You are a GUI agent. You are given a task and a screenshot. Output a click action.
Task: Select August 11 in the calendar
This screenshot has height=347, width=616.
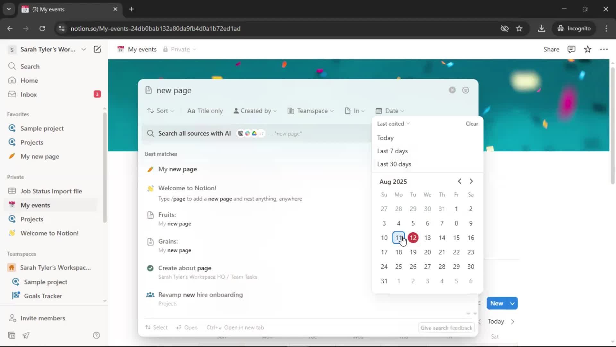[x=398, y=238]
